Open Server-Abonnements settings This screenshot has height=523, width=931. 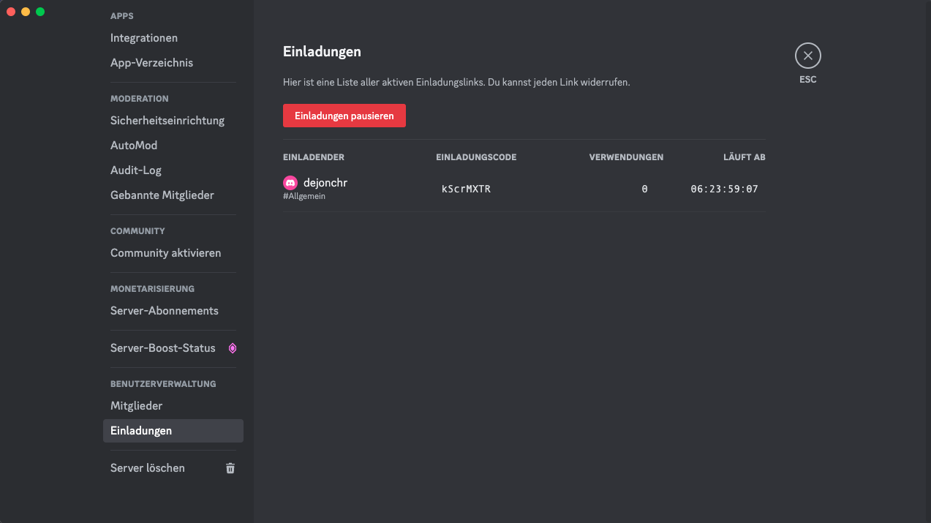tap(165, 311)
